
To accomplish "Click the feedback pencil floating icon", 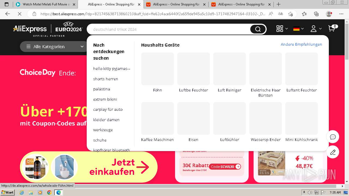I will (333, 152).
